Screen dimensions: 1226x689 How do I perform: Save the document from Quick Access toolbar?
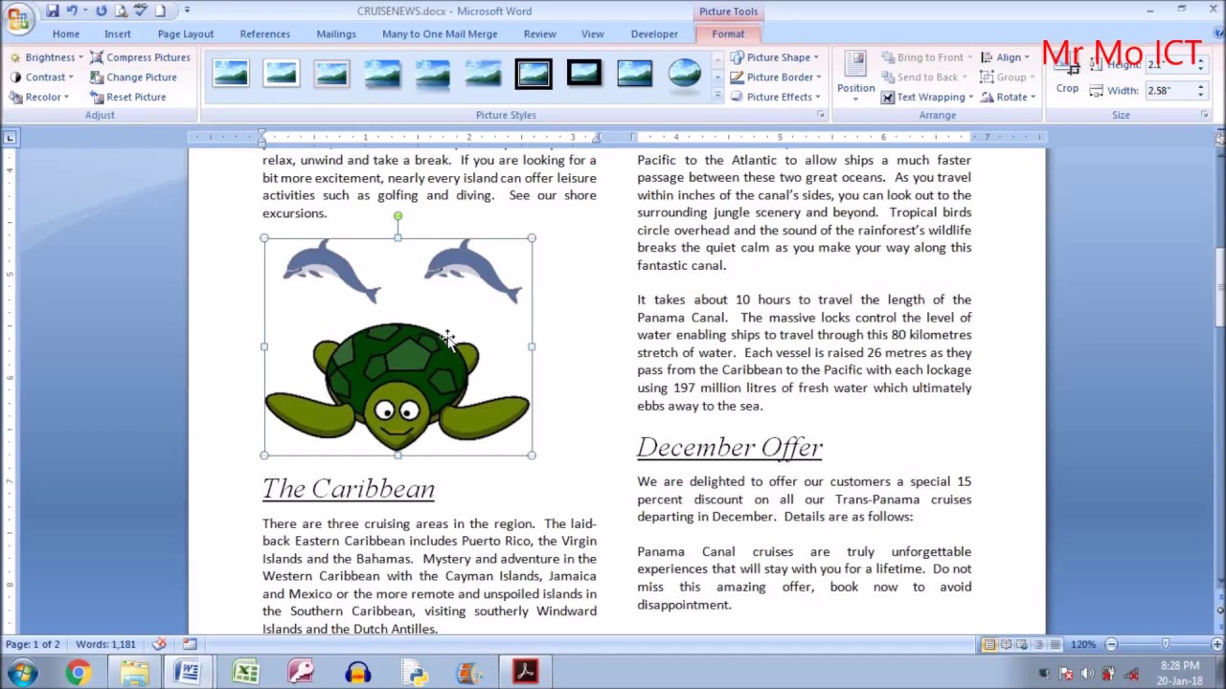point(53,11)
